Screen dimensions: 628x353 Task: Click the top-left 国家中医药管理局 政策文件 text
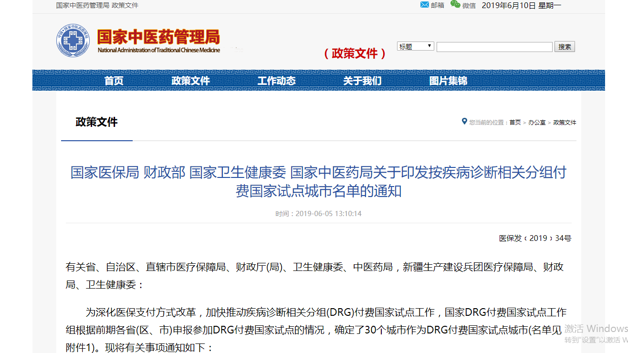coord(97,5)
